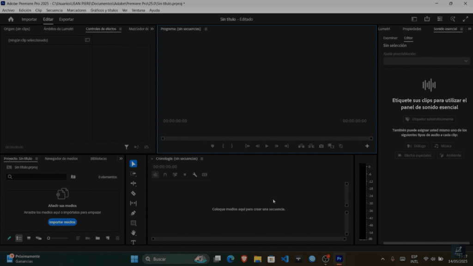Switch Project panel to Freeform view
Screen dimensions: 473x266
39,238
